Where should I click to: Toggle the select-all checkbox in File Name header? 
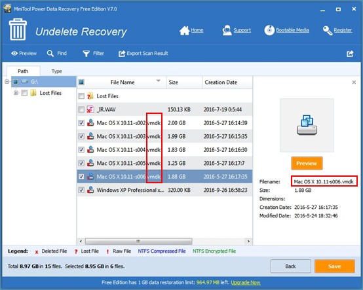81,82
